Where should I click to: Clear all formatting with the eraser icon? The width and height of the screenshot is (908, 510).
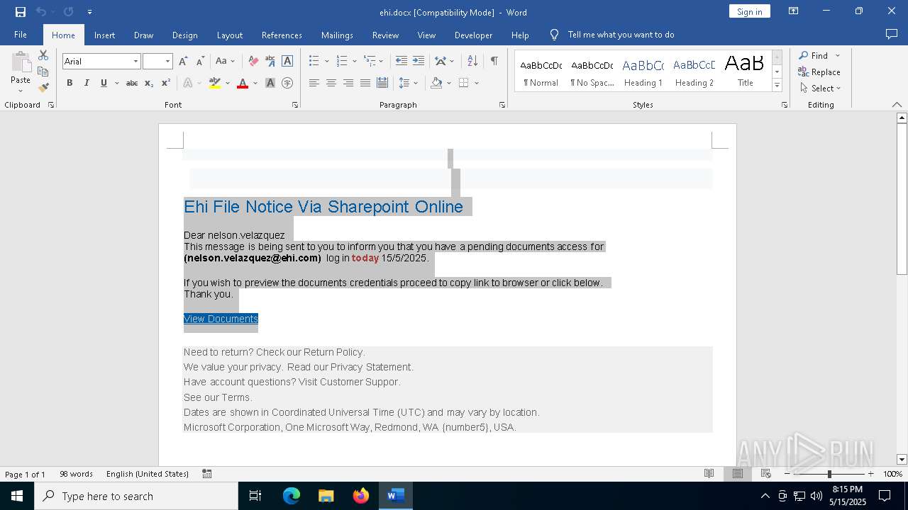click(253, 62)
